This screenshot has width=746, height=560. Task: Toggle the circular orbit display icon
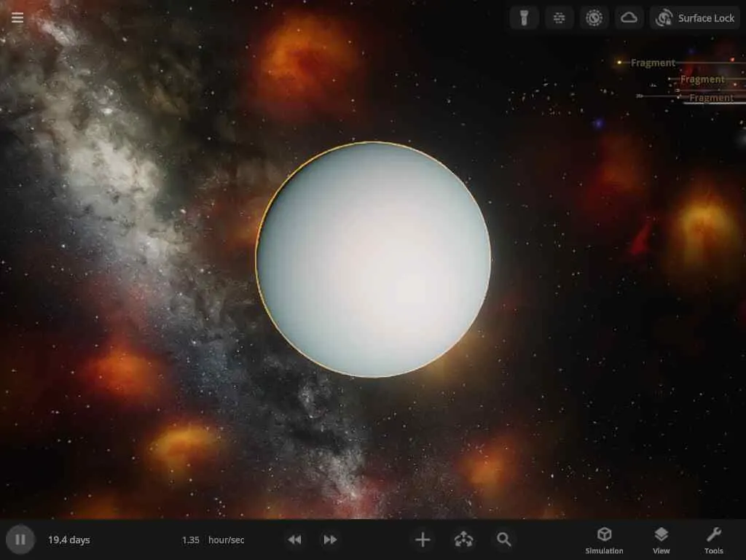pyautogui.click(x=594, y=18)
